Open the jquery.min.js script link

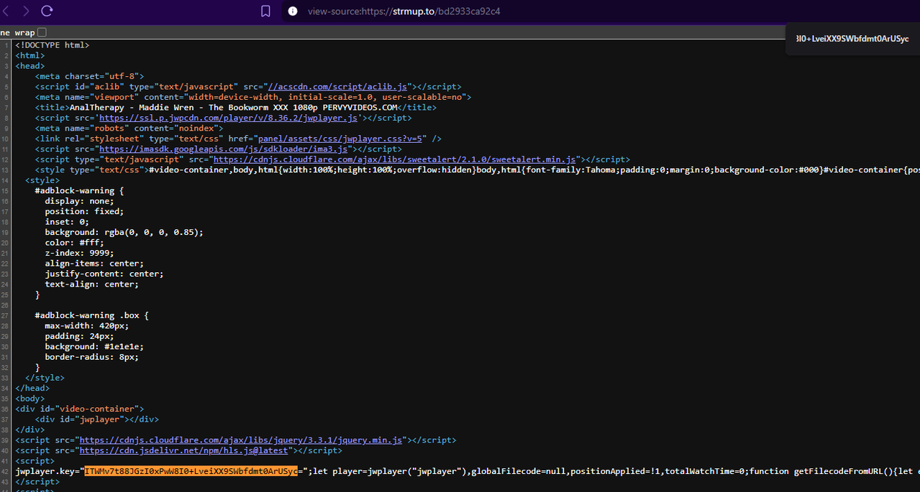[240, 440]
